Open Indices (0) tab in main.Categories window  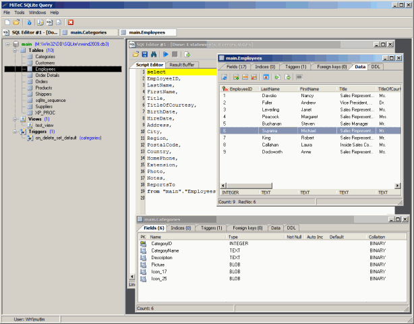181,227
